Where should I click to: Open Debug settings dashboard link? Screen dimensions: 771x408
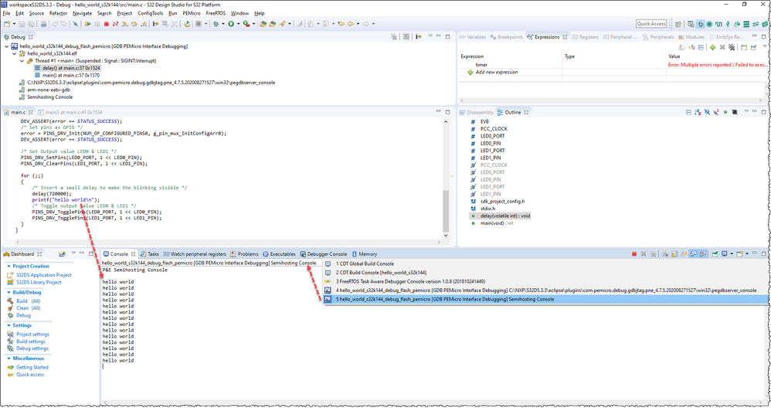[x=32, y=348]
